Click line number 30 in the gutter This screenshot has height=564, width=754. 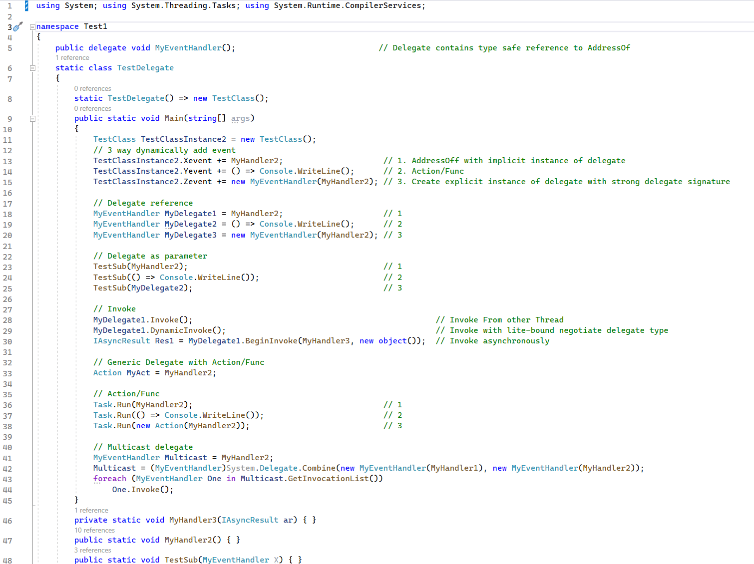[9, 341]
